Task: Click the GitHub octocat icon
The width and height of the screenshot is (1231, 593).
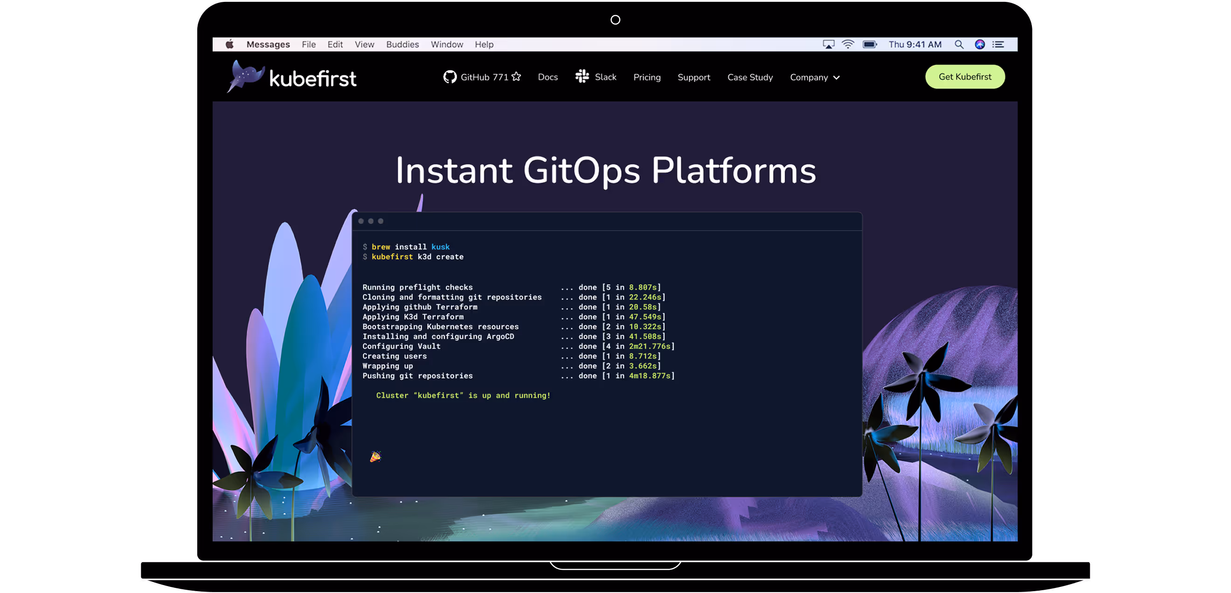Action: [x=450, y=77]
